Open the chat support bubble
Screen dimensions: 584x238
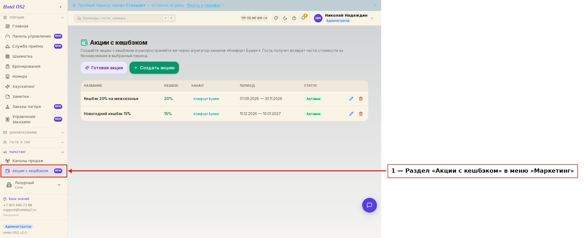click(370, 205)
